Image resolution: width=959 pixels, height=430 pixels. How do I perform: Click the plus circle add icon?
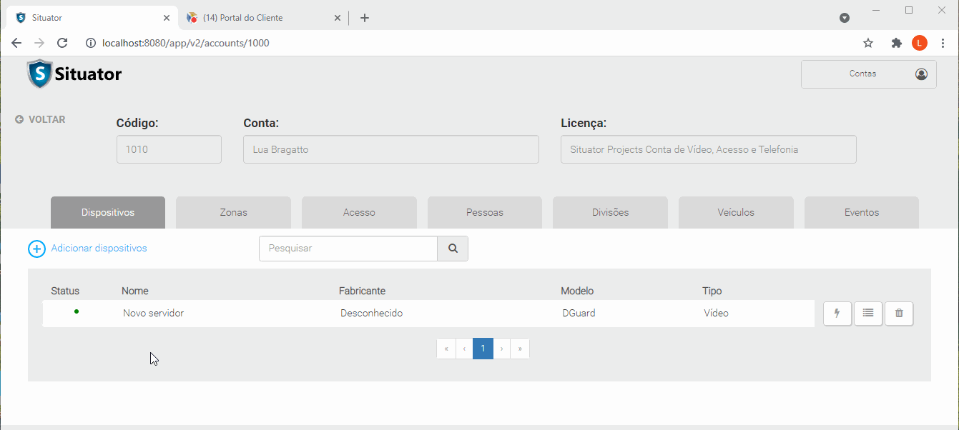(x=36, y=249)
